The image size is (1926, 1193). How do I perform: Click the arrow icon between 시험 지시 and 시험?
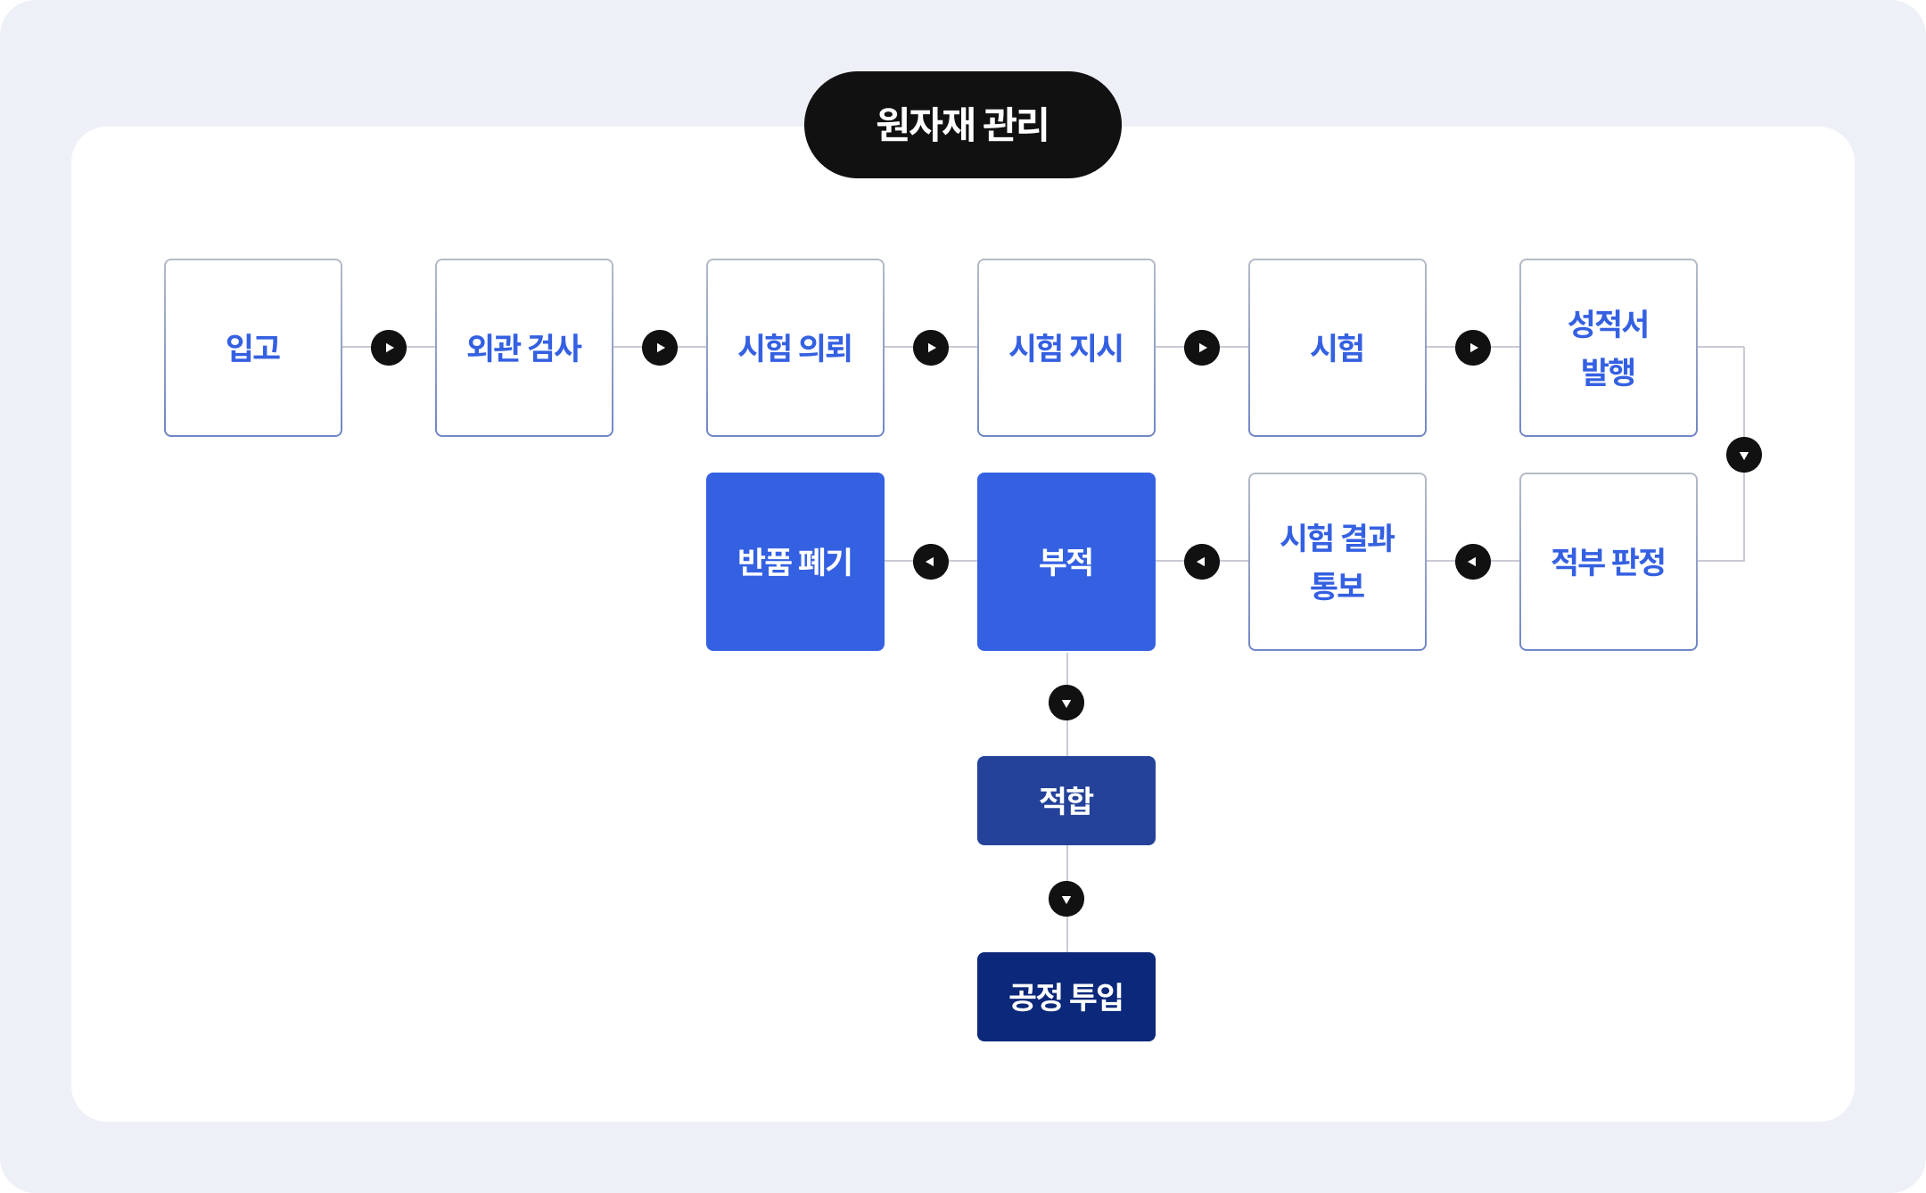1202,348
